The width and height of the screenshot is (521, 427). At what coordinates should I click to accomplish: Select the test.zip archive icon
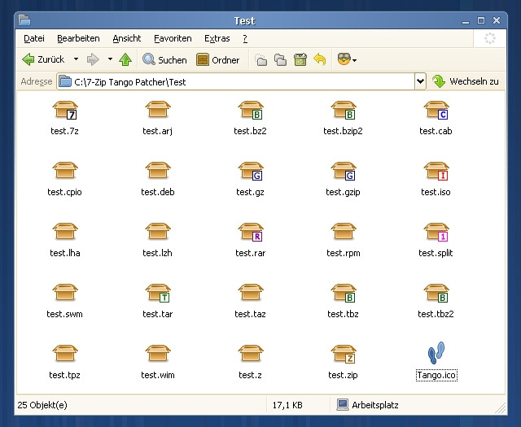(344, 355)
